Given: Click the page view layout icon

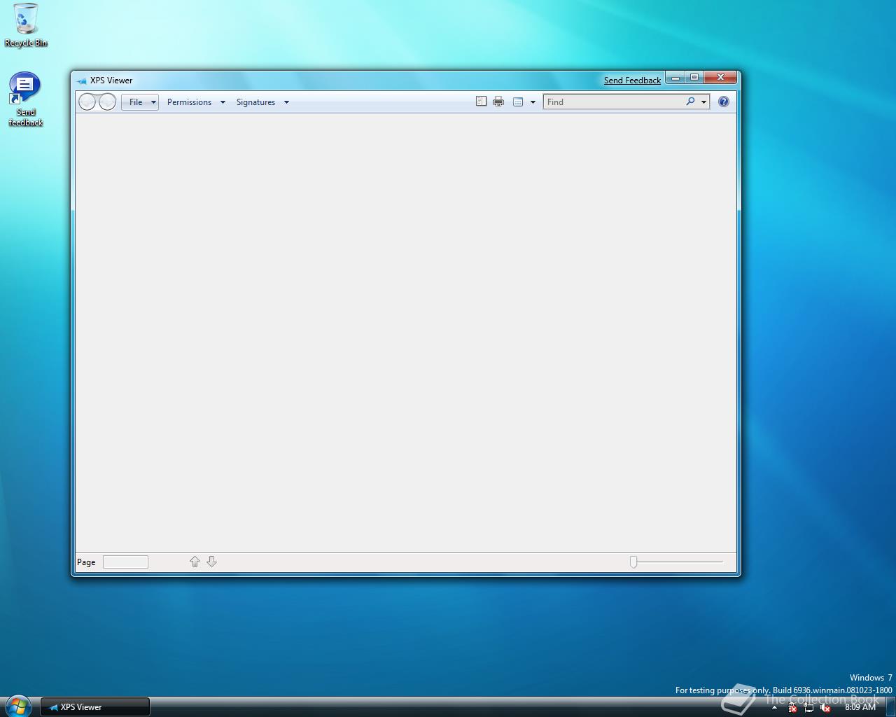Looking at the screenshot, I should (518, 102).
